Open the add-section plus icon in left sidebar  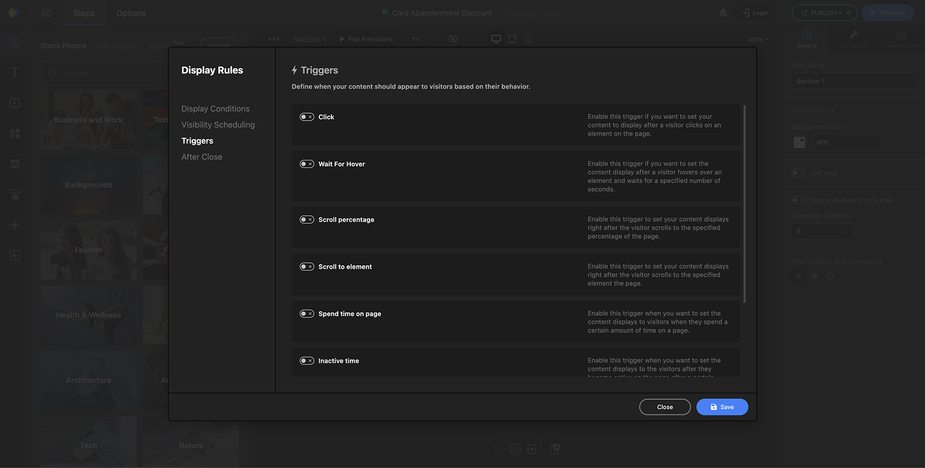(15, 255)
